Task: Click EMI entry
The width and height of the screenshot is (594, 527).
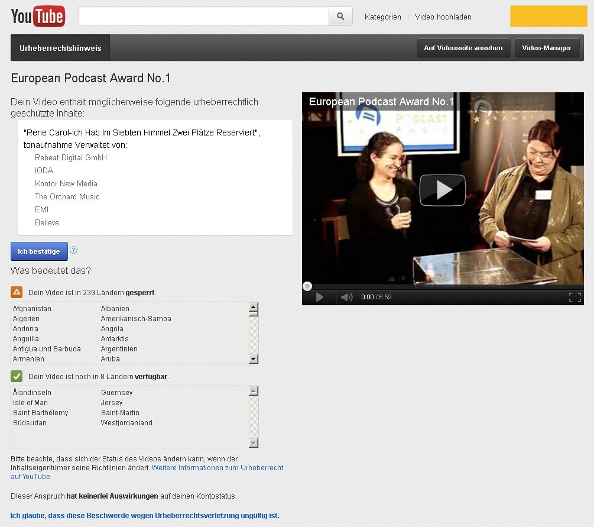Action: (42, 209)
